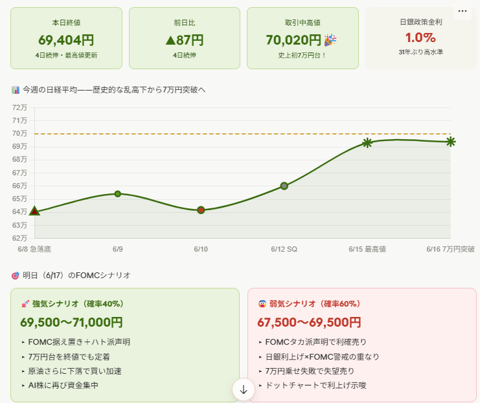This screenshot has width=480, height=403.
Task: Click the bullet 7万円台を終値でも定着
Action: 69,357
